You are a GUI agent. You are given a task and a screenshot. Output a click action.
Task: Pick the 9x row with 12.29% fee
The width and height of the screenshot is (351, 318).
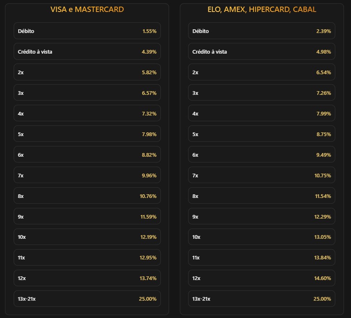pyautogui.click(x=262, y=217)
